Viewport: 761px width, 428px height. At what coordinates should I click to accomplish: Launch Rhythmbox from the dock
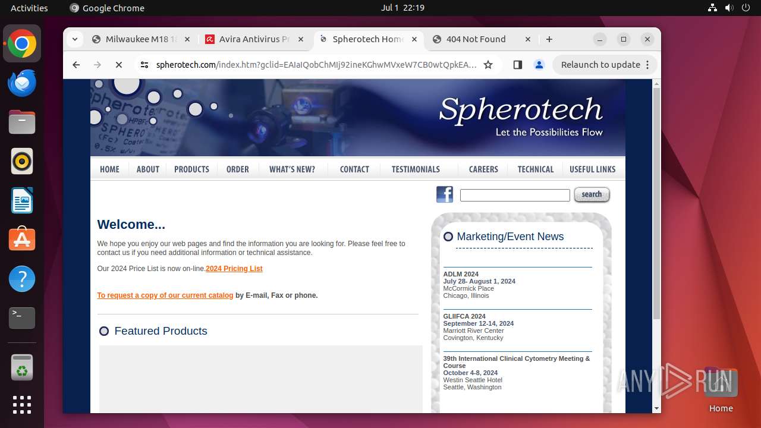(x=22, y=162)
